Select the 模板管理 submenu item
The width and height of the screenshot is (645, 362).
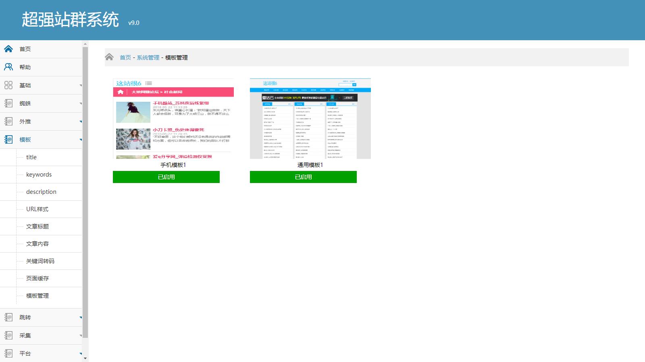click(x=37, y=296)
